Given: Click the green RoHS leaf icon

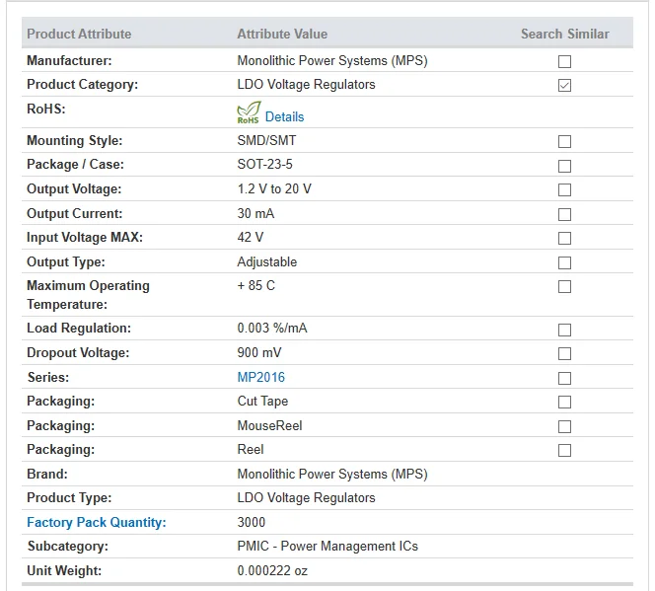Looking at the screenshot, I should pos(249,112).
